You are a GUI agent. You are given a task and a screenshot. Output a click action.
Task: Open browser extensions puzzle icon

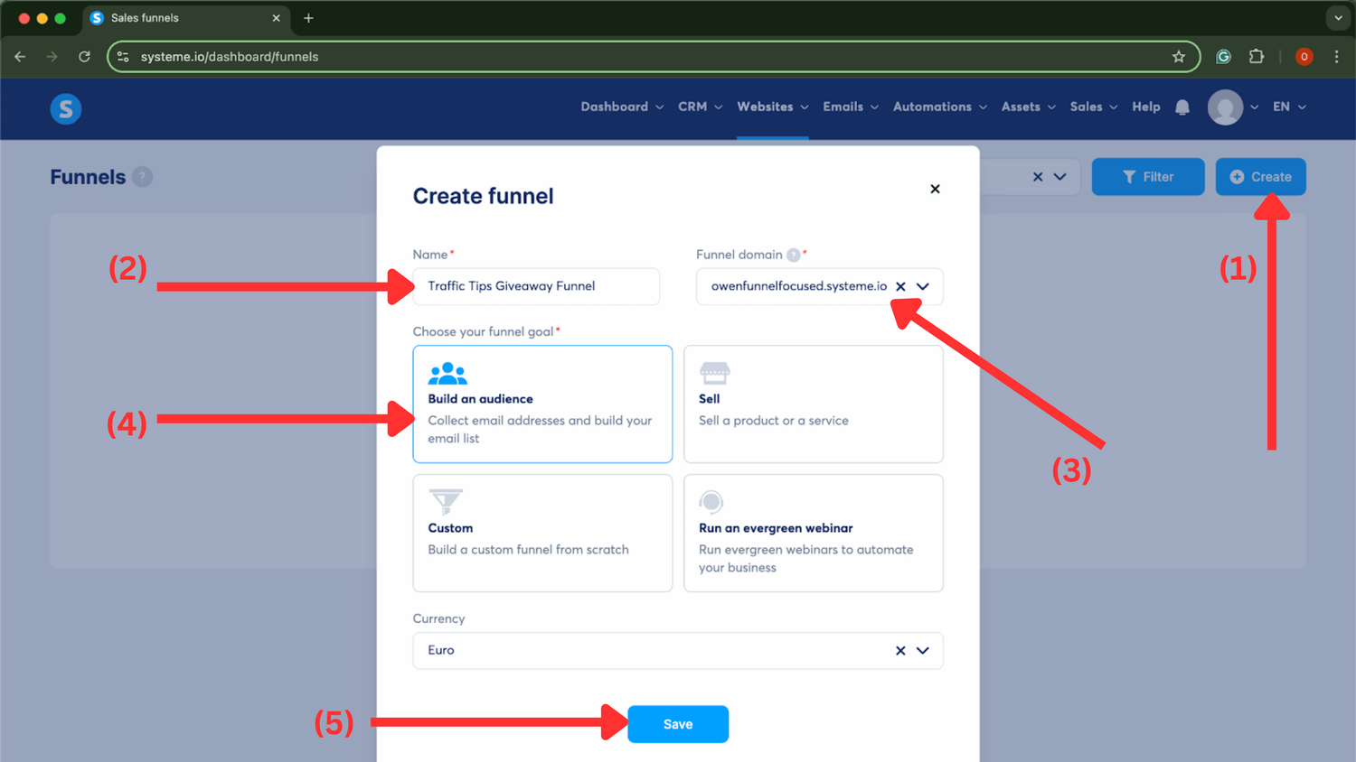pos(1256,56)
